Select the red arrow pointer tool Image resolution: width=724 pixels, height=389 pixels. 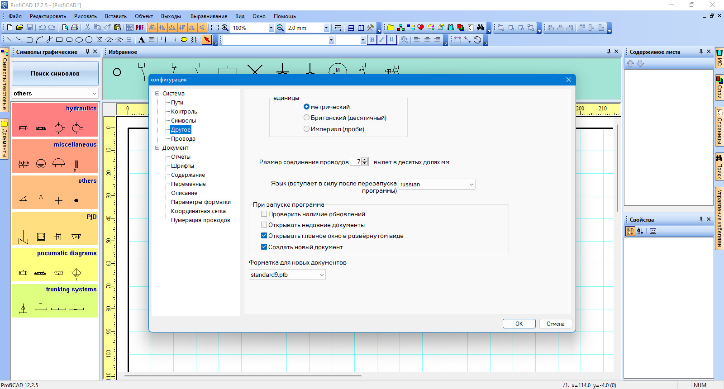point(207,40)
